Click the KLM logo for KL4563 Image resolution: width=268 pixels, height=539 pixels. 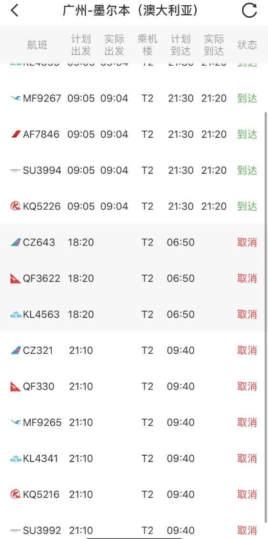click(x=16, y=314)
